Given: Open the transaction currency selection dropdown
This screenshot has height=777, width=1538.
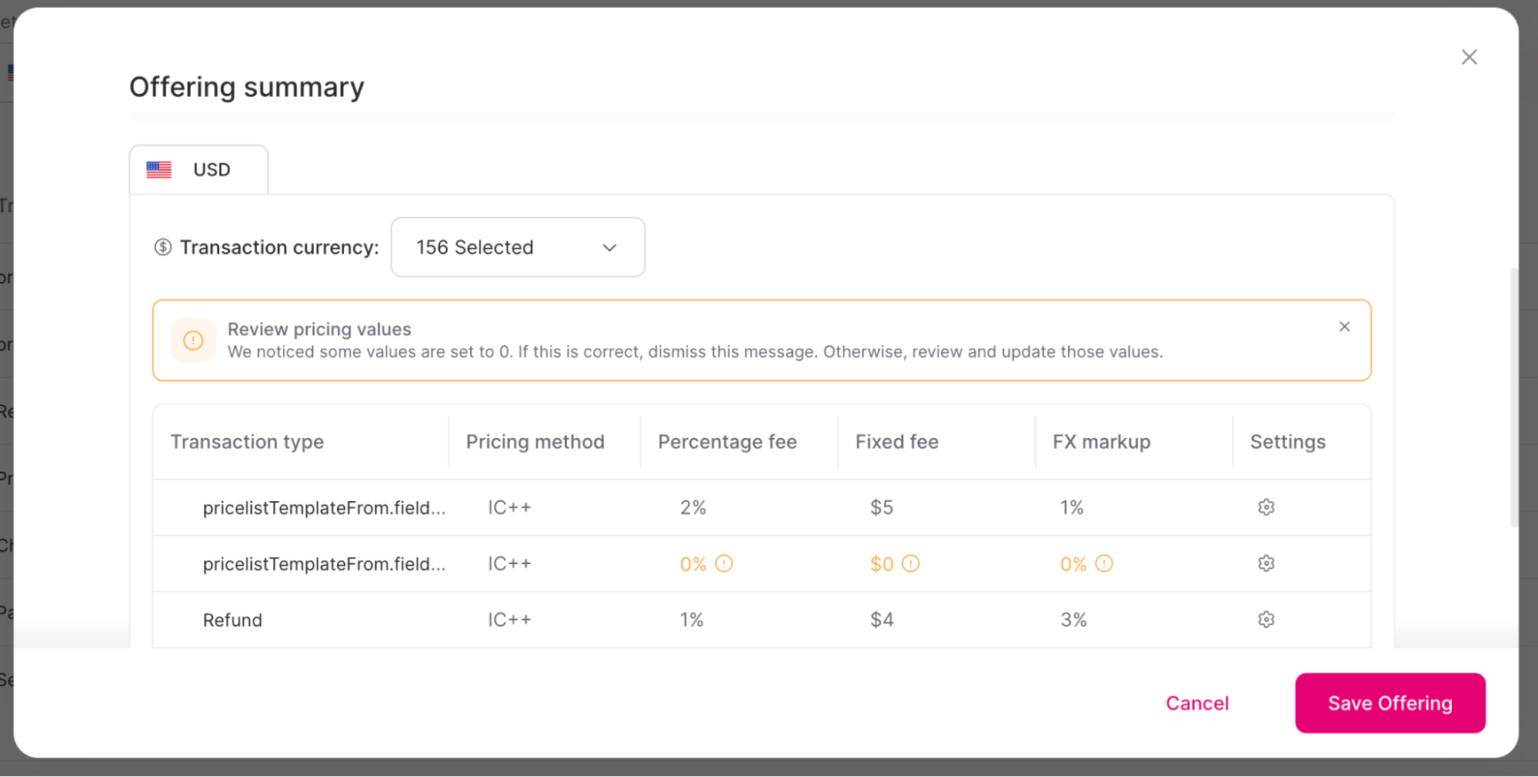Looking at the screenshot, I should click(x=517, y=247).
